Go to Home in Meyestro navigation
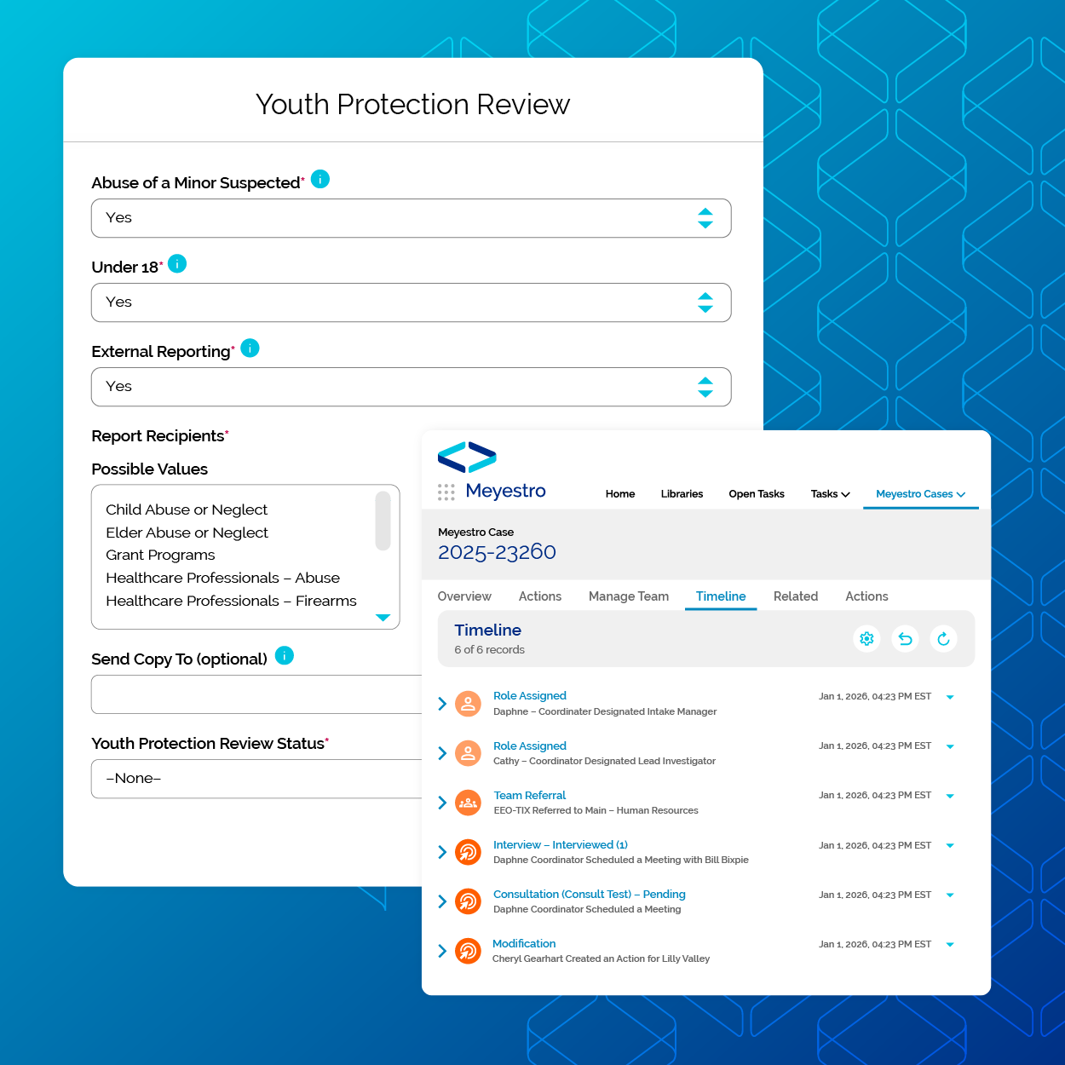The width and height of the screenshot is (1065, 1065). (620, 494)
